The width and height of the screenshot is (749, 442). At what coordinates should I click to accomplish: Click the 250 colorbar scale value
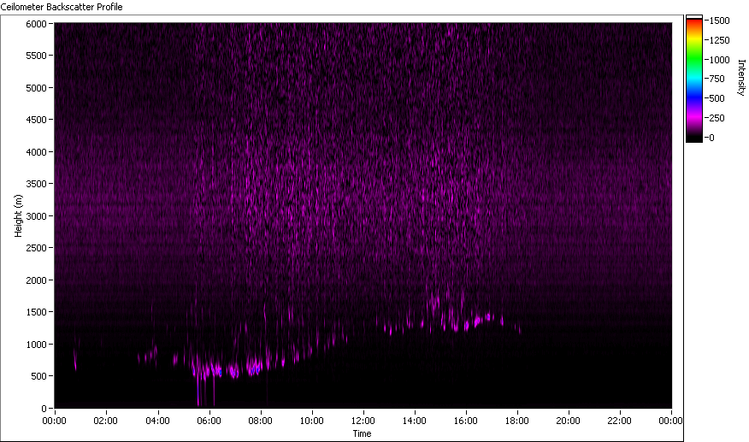tap(717, 118)
